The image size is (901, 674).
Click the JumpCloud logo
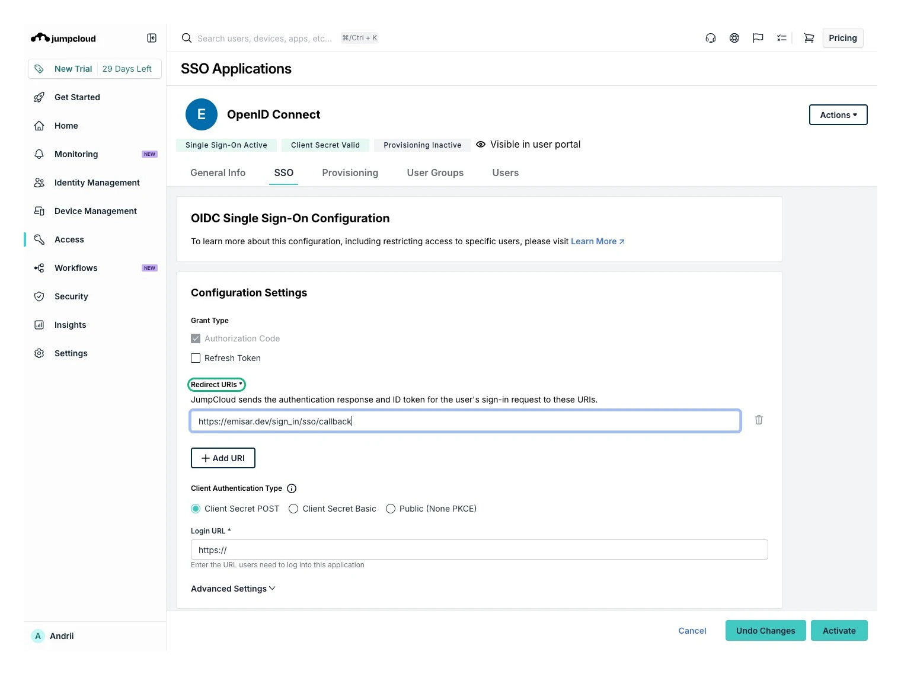(x=63, y=38)
